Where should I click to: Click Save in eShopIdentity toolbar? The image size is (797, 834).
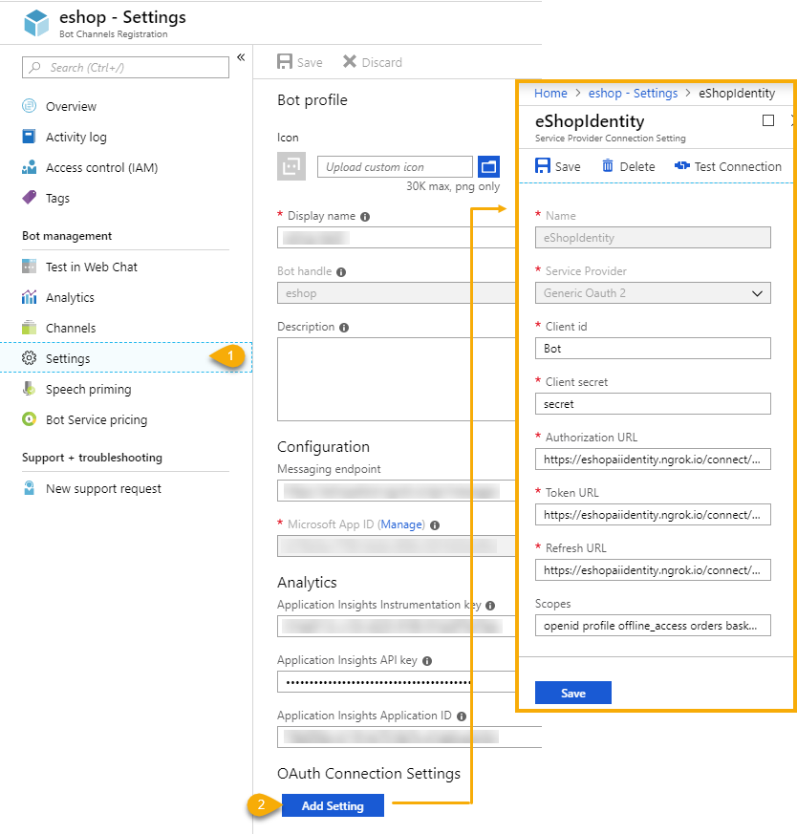coord(557,166)
